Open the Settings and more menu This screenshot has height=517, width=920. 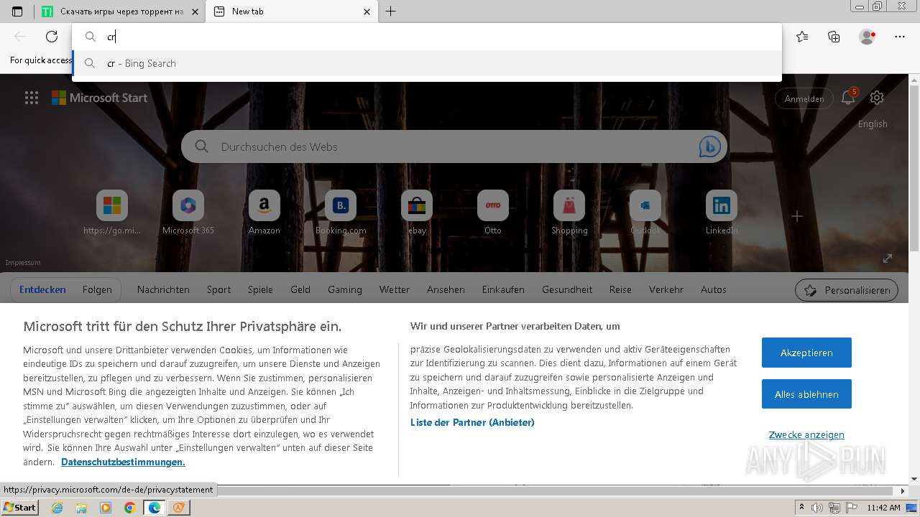point(899,37)
